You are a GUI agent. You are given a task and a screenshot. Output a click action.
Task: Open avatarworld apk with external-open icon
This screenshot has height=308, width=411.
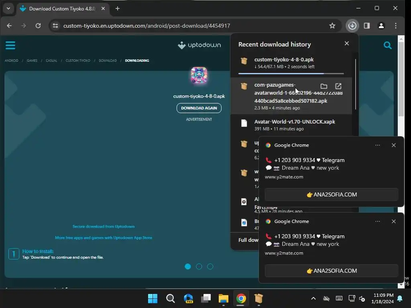pyautogui.click(x=338, y=86)
